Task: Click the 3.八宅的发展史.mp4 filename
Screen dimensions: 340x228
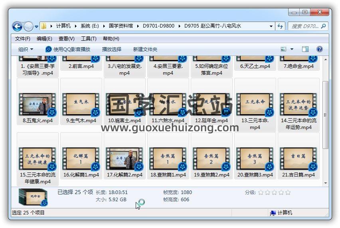Action: point(125,69)
